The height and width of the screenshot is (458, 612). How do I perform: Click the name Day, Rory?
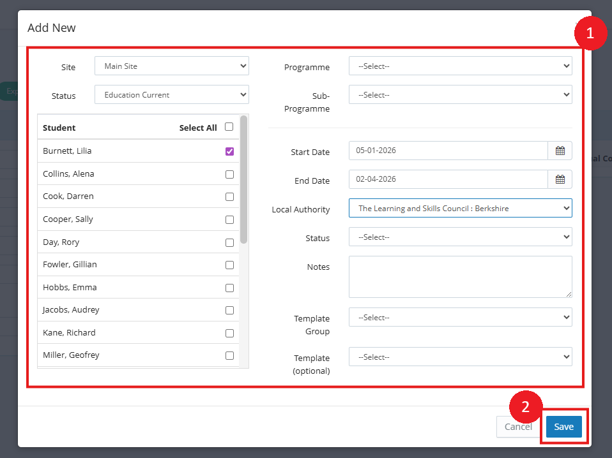coord(61,242)
